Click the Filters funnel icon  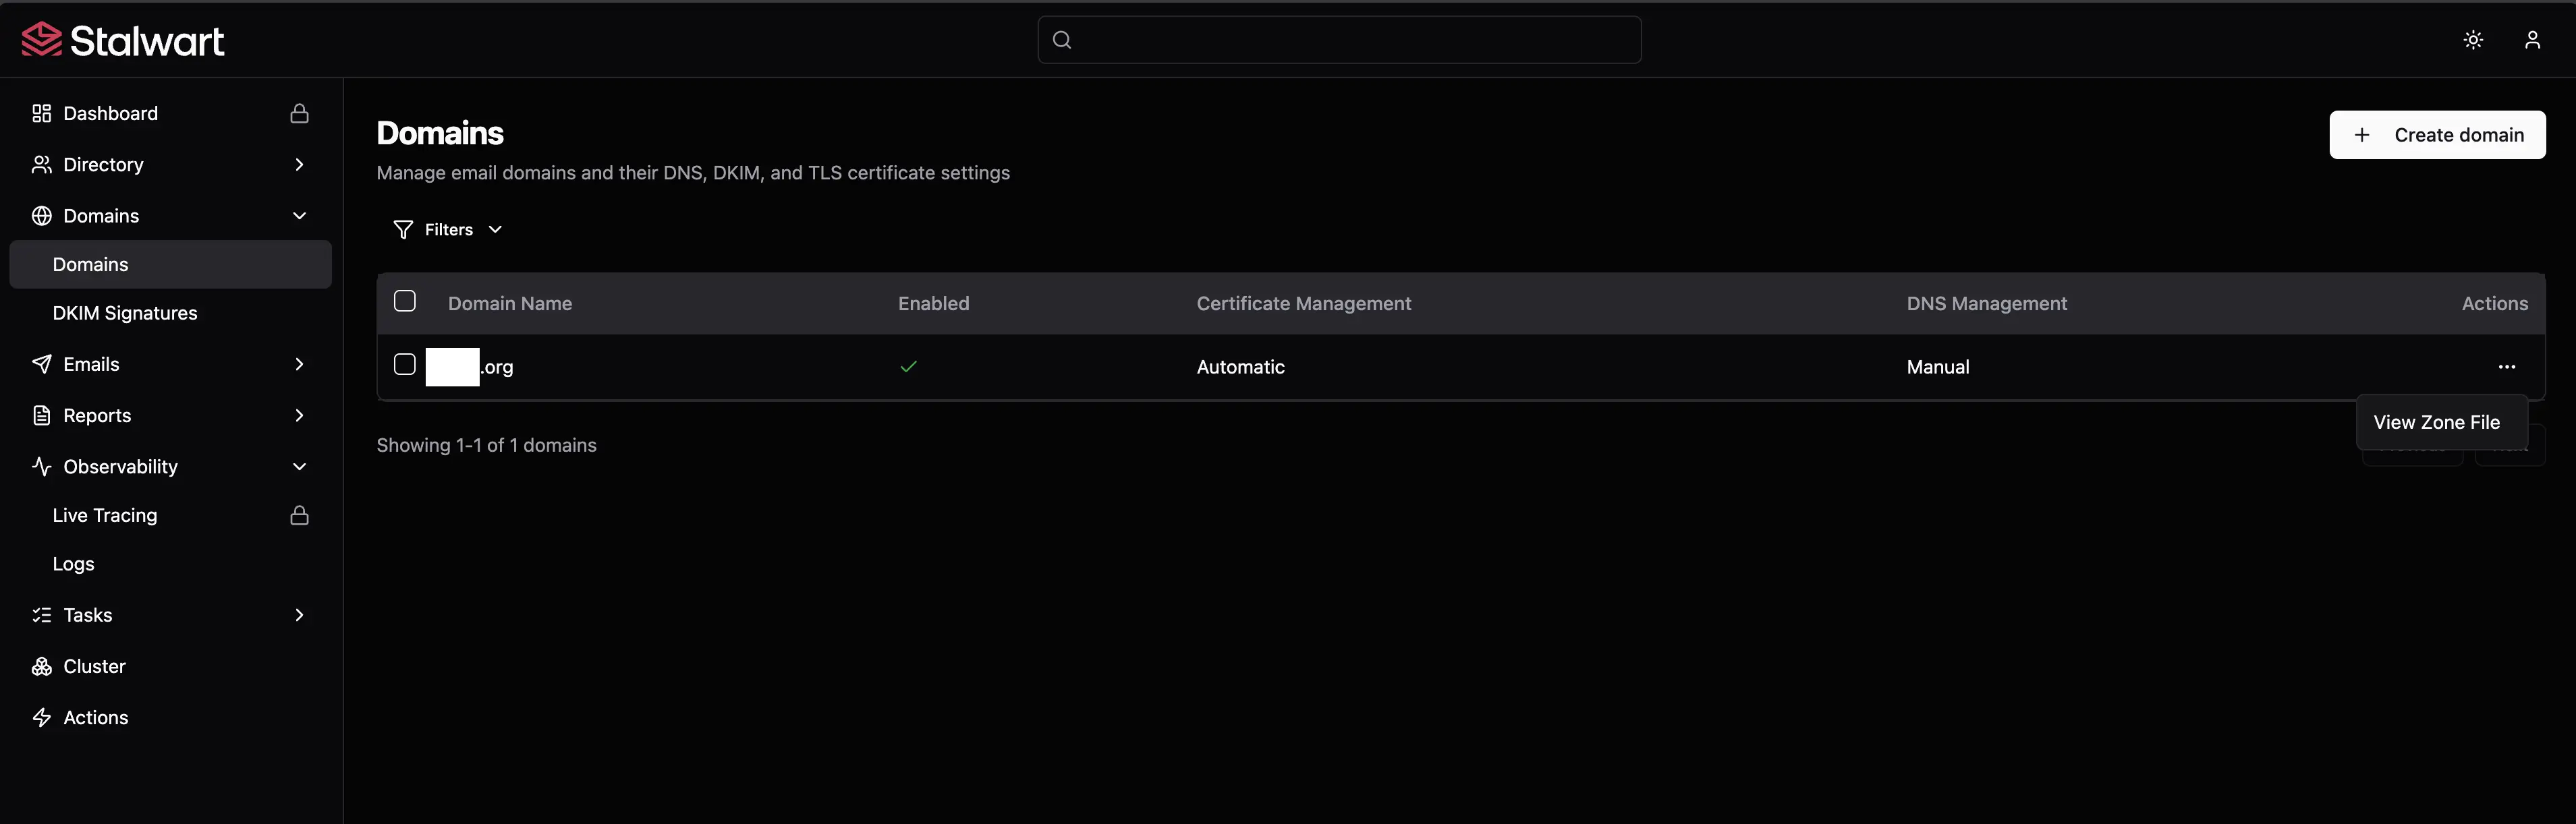[x=403, y=230]
